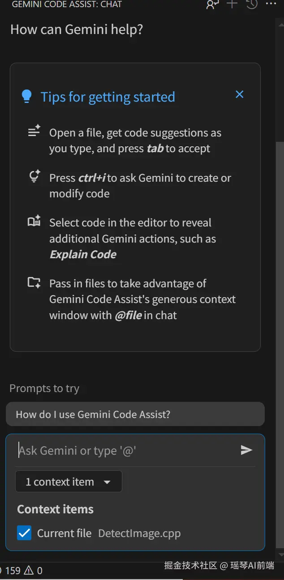The image size is (284, 580).
Task: Click the dropdown caret beside context item
Action: click(107, 482)
